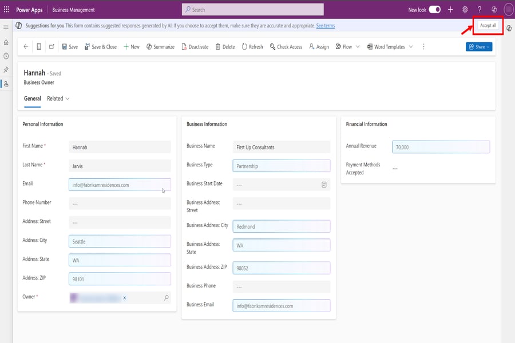Click the Flow command
The image size is (515, 343).
tap(343, 47)
